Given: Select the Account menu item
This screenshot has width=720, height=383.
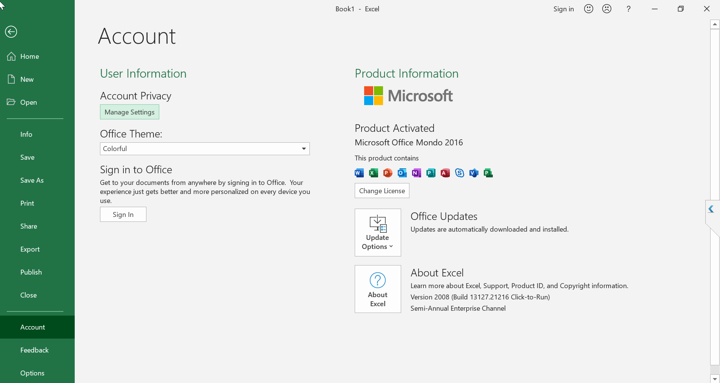Looking at the screenshot, I should 37,327.
